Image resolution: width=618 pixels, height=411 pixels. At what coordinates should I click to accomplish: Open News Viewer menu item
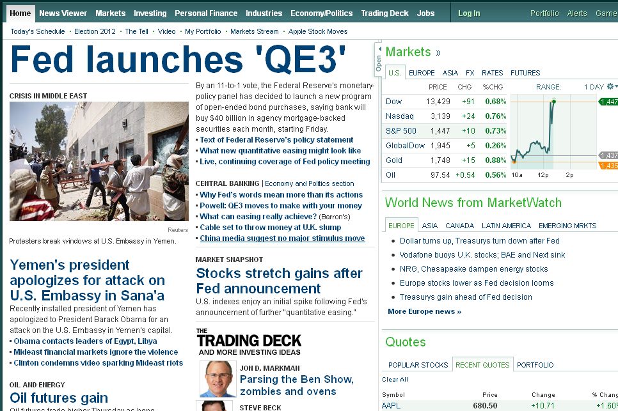tap(63, 13)
